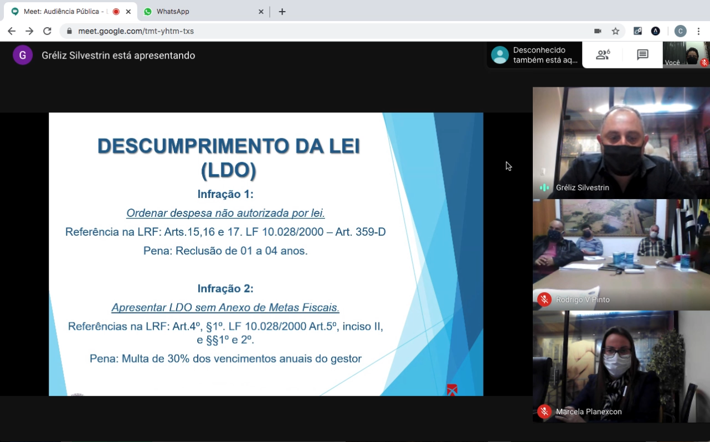Click the dark circular A extension icon

[656, 31]
